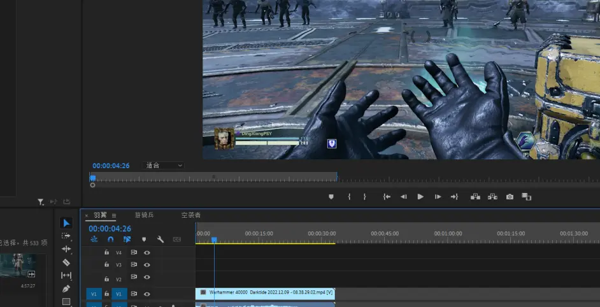Screen dimensions: 600x307
Task: Click Program monitor timecode 00:00:04:26
Action: tap(111, 166)
